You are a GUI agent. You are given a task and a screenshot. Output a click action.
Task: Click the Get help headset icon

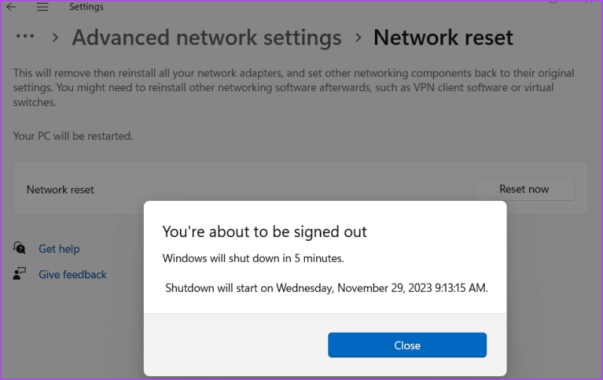pos(20,248)
